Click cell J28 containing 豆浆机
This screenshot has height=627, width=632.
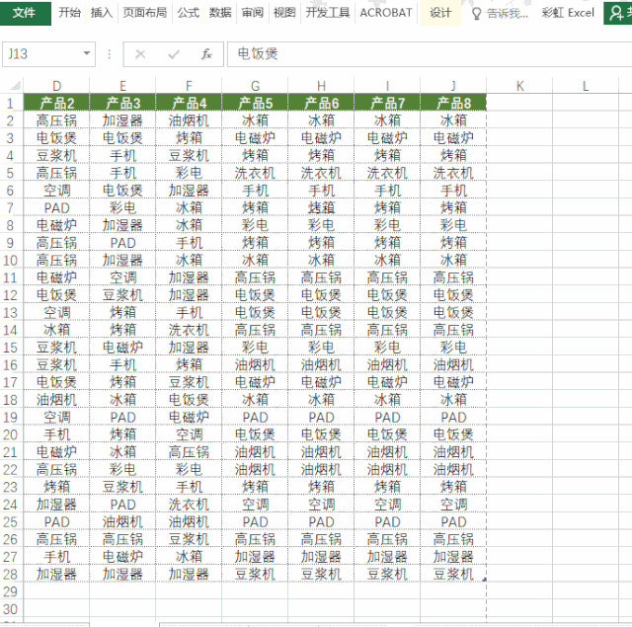point(453,575)
